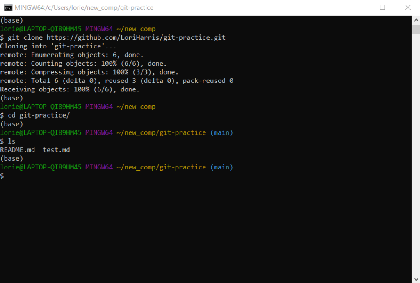Click the GitHub repository URL in the clone command
420x283 pixels.
[136, 37]
